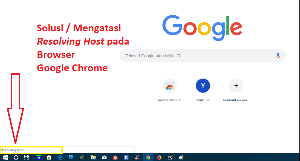Open Photoshop from taskbar
The width and height of the screenshot is (300, 161).
(71, 157)
